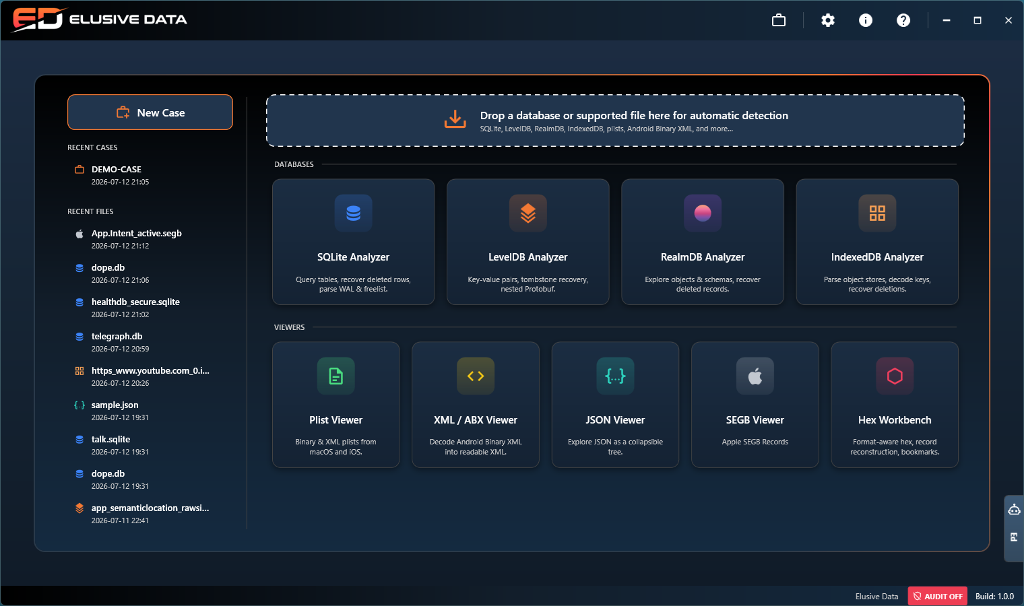Click the VIEWERS section label
Screen dimensions: 1024x606
pos(289,327)
